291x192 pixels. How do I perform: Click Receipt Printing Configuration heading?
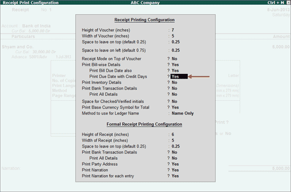click(x=144, y=20)
